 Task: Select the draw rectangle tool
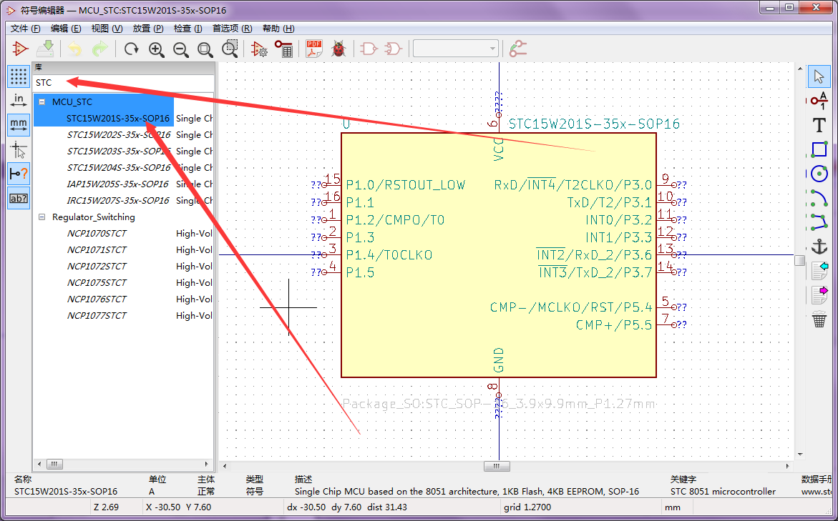pos(819,149)
